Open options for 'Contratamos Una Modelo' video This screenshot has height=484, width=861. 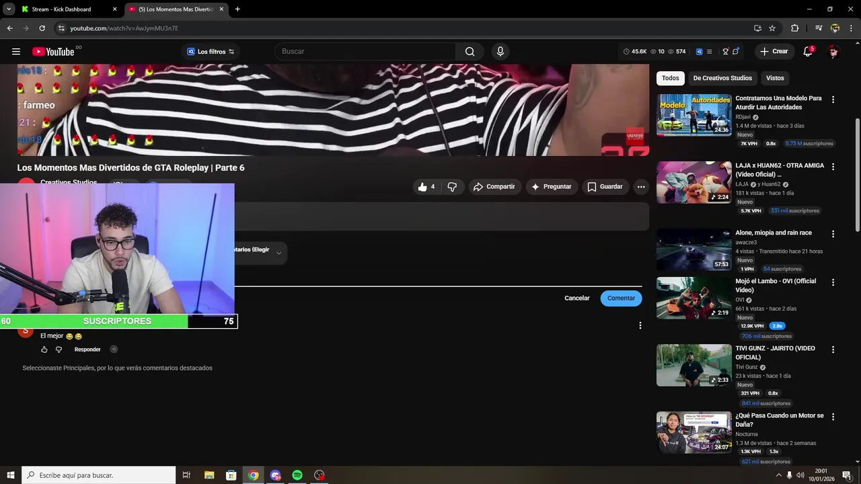click(x=833, y=99)
